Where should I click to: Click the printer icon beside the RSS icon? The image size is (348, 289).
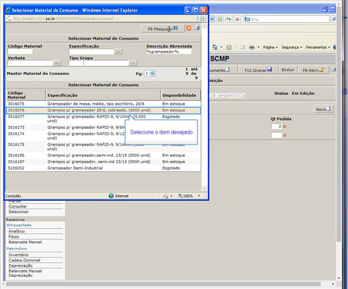click(x=197, y=28)
